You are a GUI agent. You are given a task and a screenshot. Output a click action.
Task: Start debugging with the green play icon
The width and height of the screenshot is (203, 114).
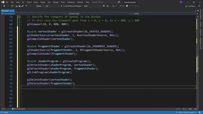[62, 6]
